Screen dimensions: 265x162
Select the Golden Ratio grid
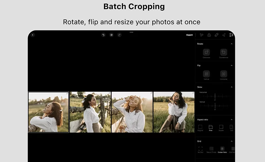[222, 150]
